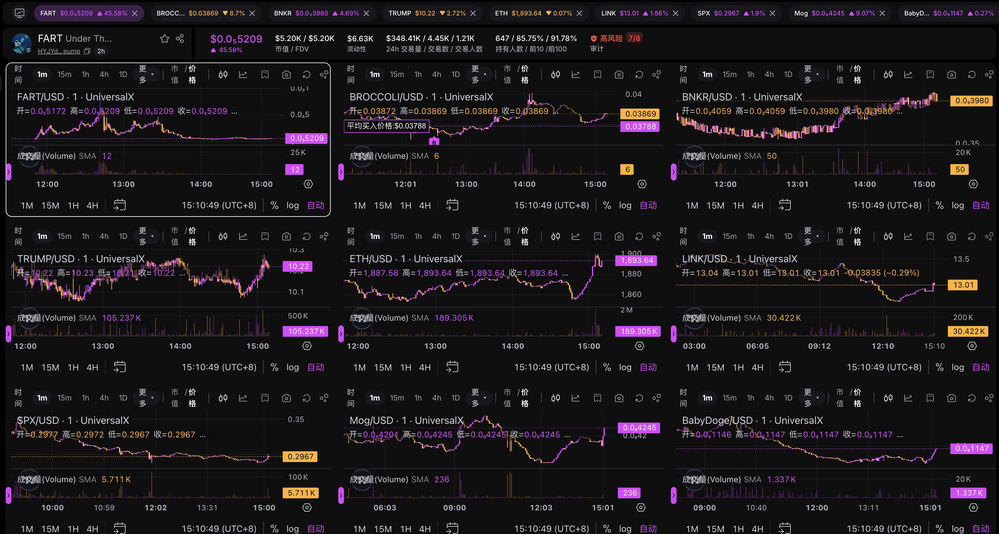Copy the HYJYd...pump contract address
This screenshot has width=999, height=534.
87,51
